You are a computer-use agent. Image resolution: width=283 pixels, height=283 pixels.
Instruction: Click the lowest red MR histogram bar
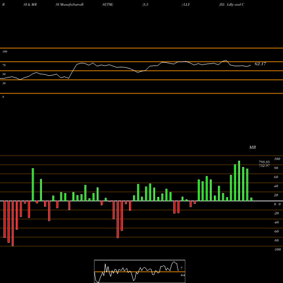pos(12,224)
